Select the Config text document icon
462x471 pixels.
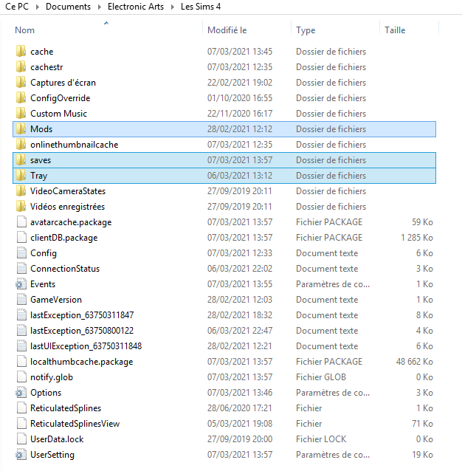(21, 253)
